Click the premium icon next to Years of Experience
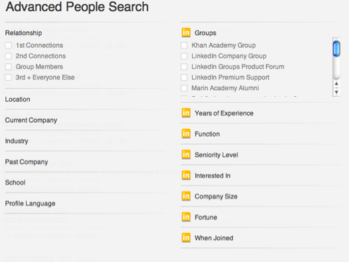The height and width of the screenshot is (262, 349). tap(186, 113)
